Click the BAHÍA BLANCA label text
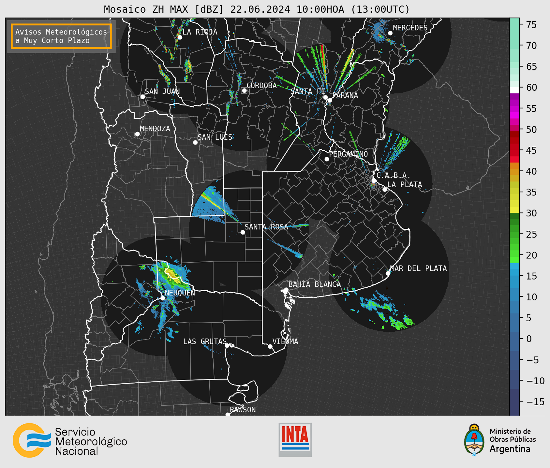550x468 pixels. pos(315,284)
